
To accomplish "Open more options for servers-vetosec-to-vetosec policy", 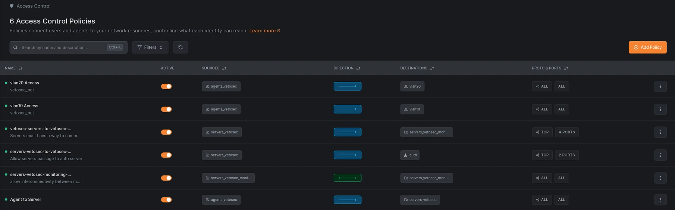I will coord(660,155).
